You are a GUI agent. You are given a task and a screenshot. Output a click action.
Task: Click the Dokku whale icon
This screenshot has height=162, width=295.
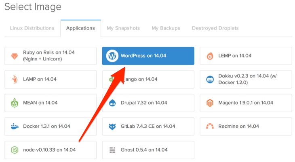coord(210,79)
